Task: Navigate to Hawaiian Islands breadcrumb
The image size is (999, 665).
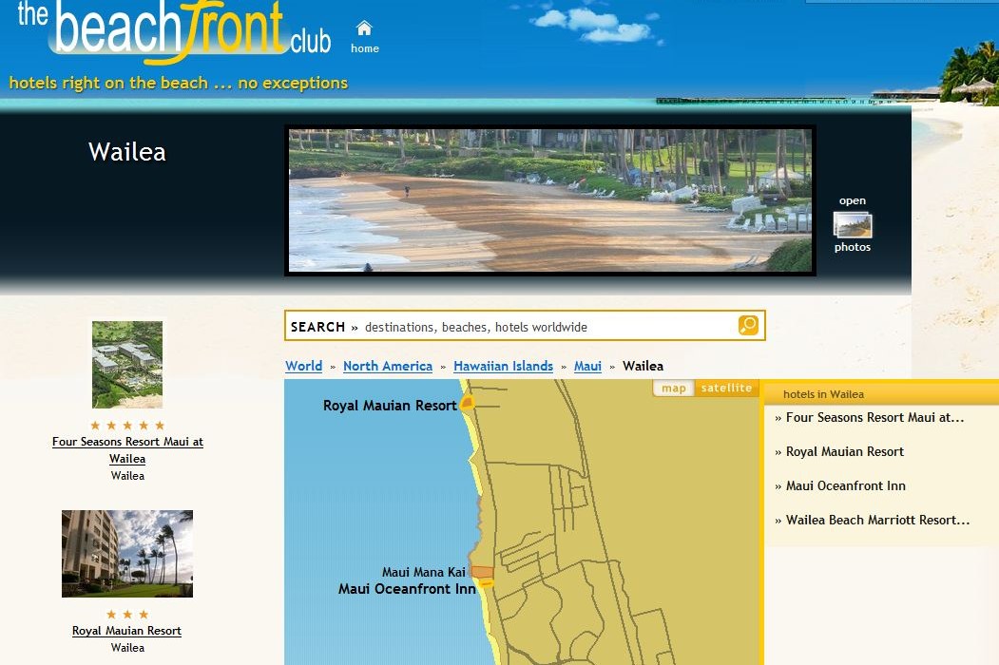Action: (x=503, y=366)
